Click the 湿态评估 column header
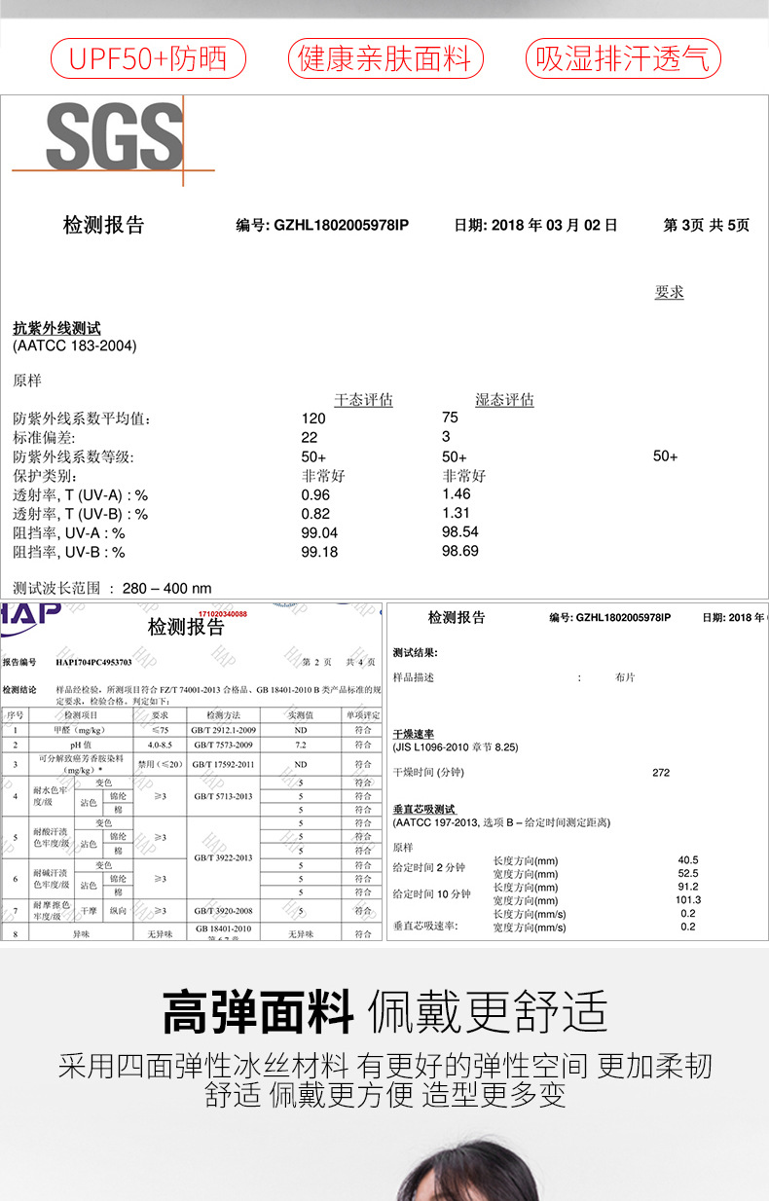Screen dimensions: 769x1201 pyautogui.click(x=504, y=400)
